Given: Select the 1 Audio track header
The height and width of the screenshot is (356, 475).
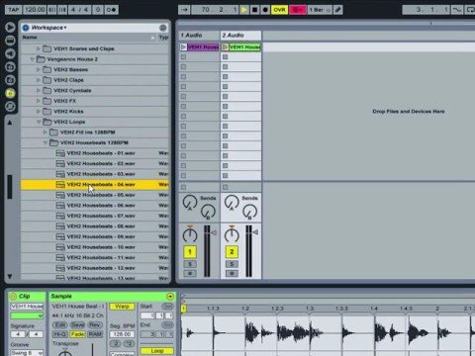Looking at the screenshot, I should 199,36.
